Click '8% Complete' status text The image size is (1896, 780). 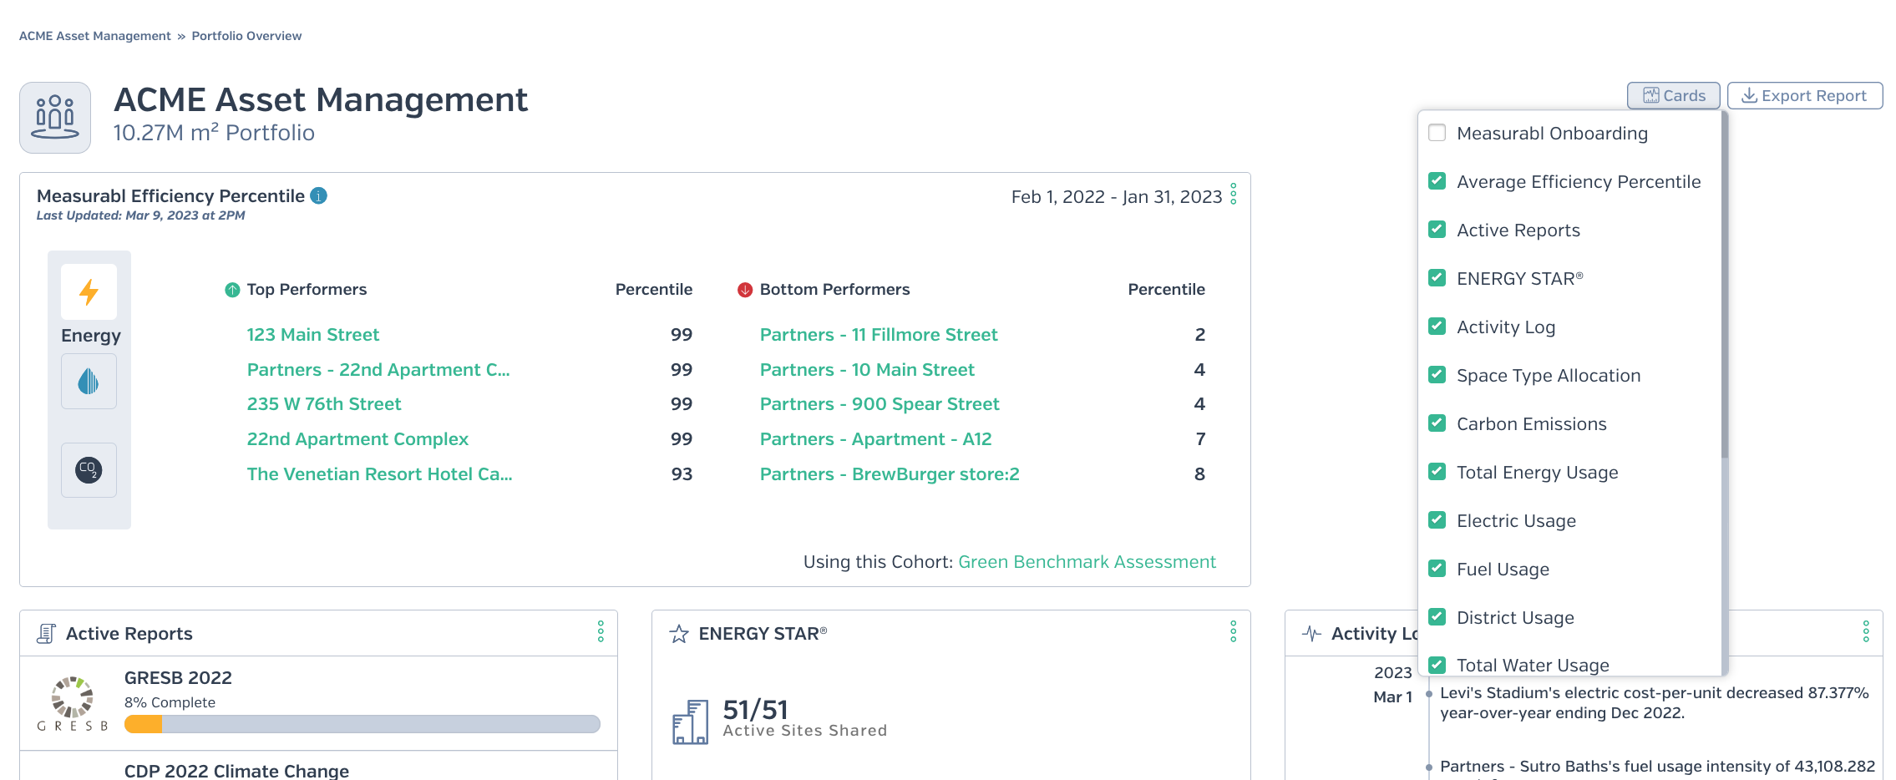point(170,703)
